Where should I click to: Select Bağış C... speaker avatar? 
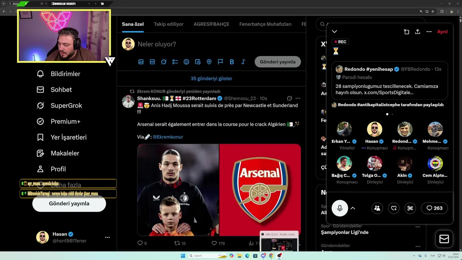tap(344, 164)
